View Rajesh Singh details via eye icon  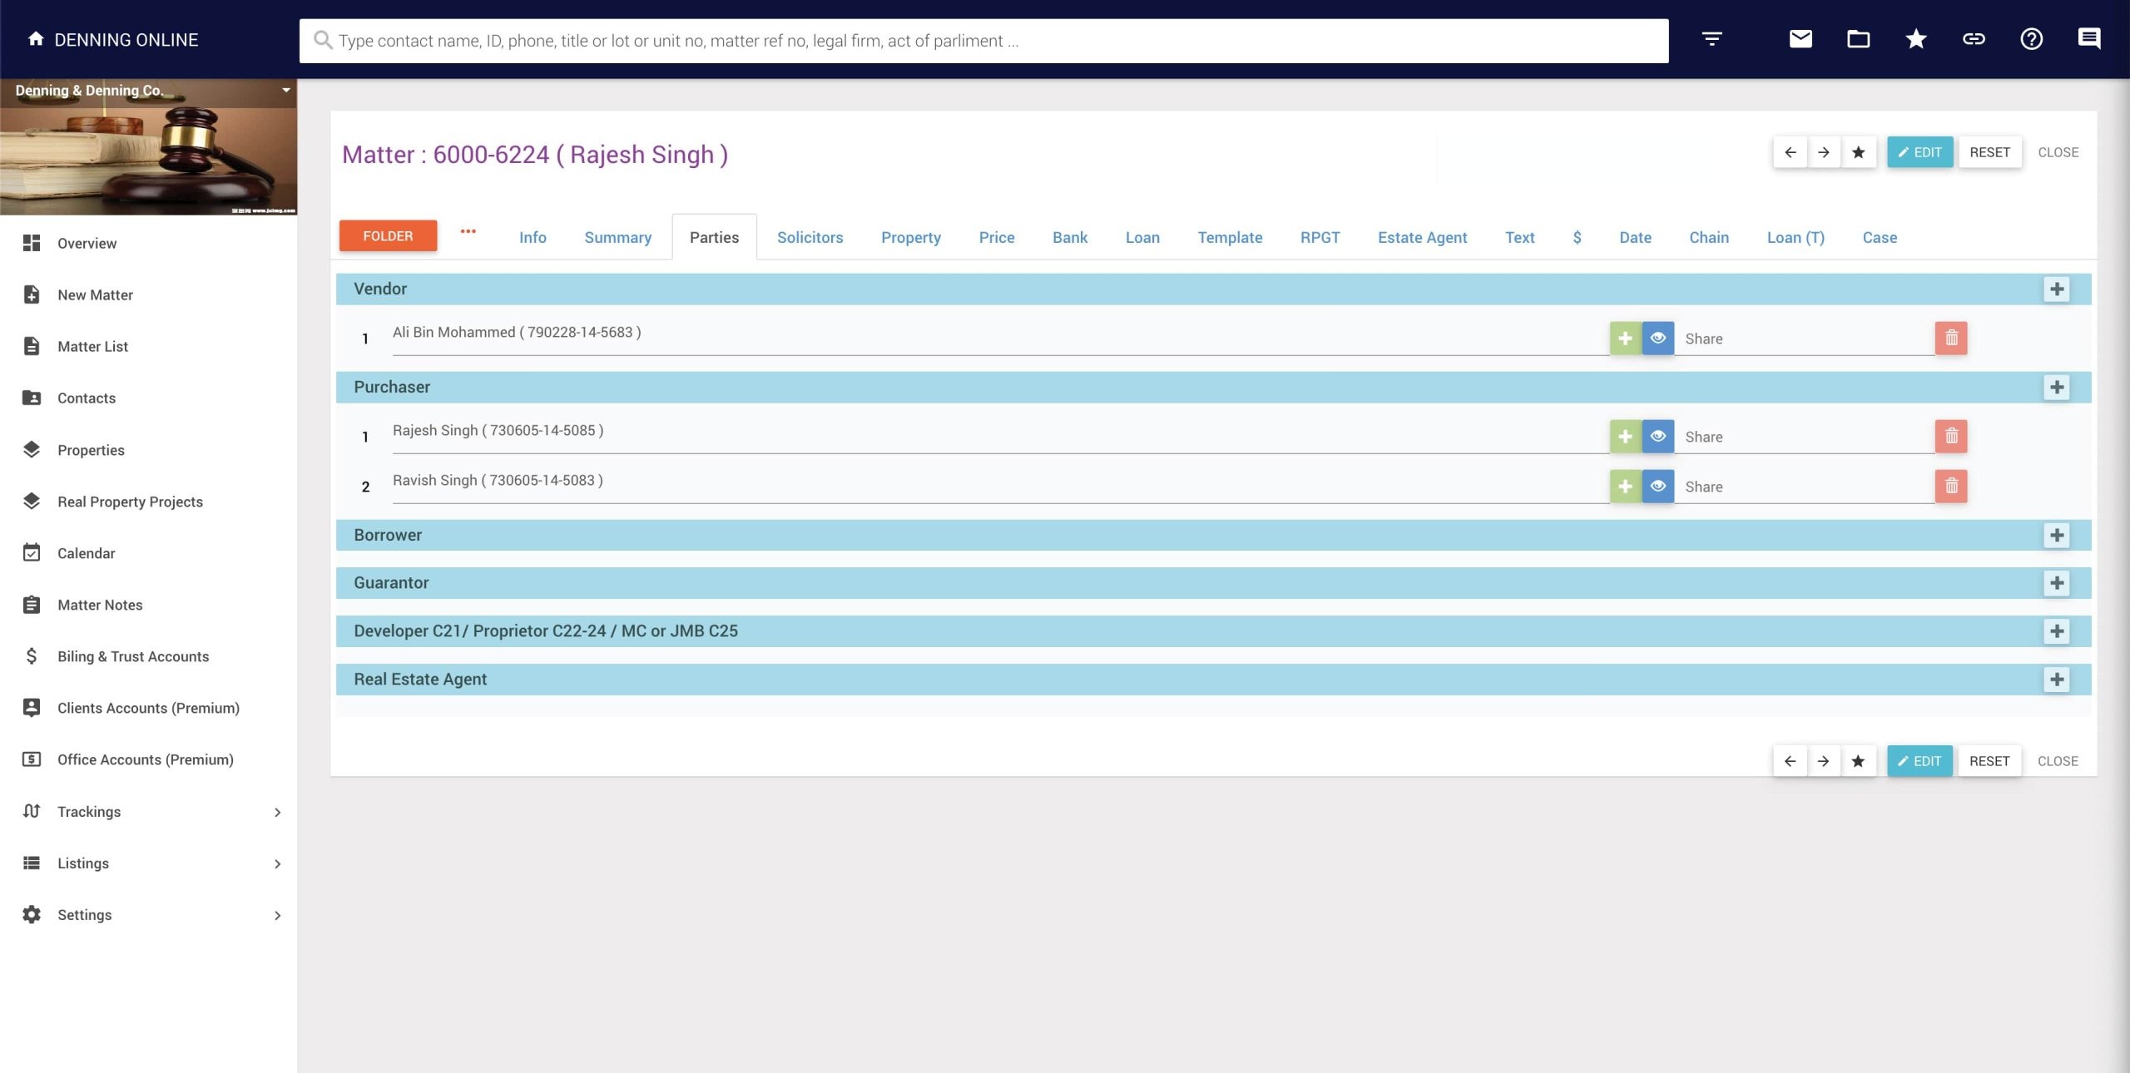tap(1657, 437)
